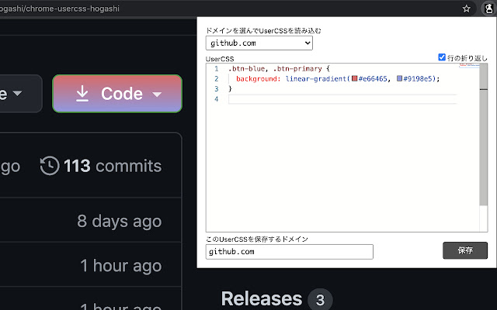Click the red #e66465 color swatch

pyautogui.click(x=355, y=79)
